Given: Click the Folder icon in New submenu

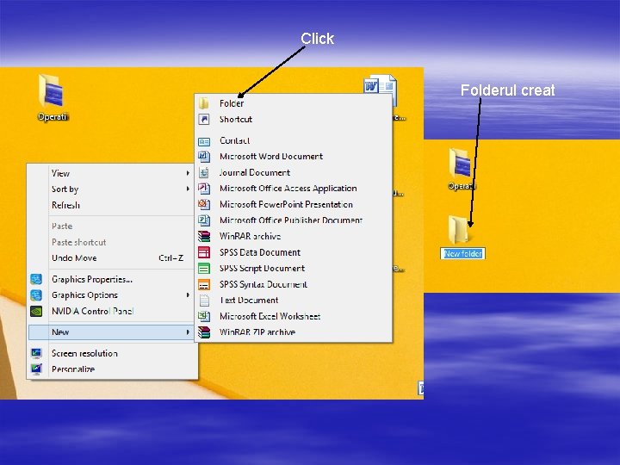Looking at the screenshot, I should tap(203, 103).
